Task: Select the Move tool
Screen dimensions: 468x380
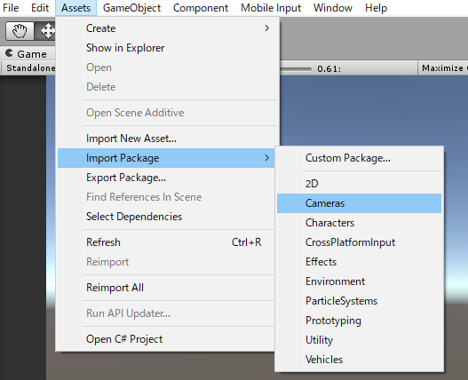Action: (x=45, y=31)
